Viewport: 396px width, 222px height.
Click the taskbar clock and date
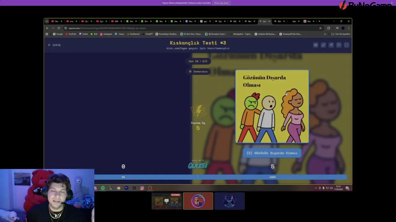coord(339,188)
